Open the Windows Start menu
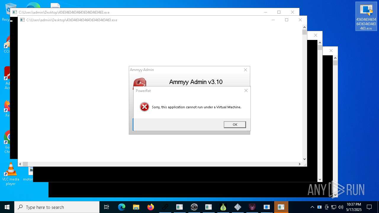379x213 pixels. (7, 207)
